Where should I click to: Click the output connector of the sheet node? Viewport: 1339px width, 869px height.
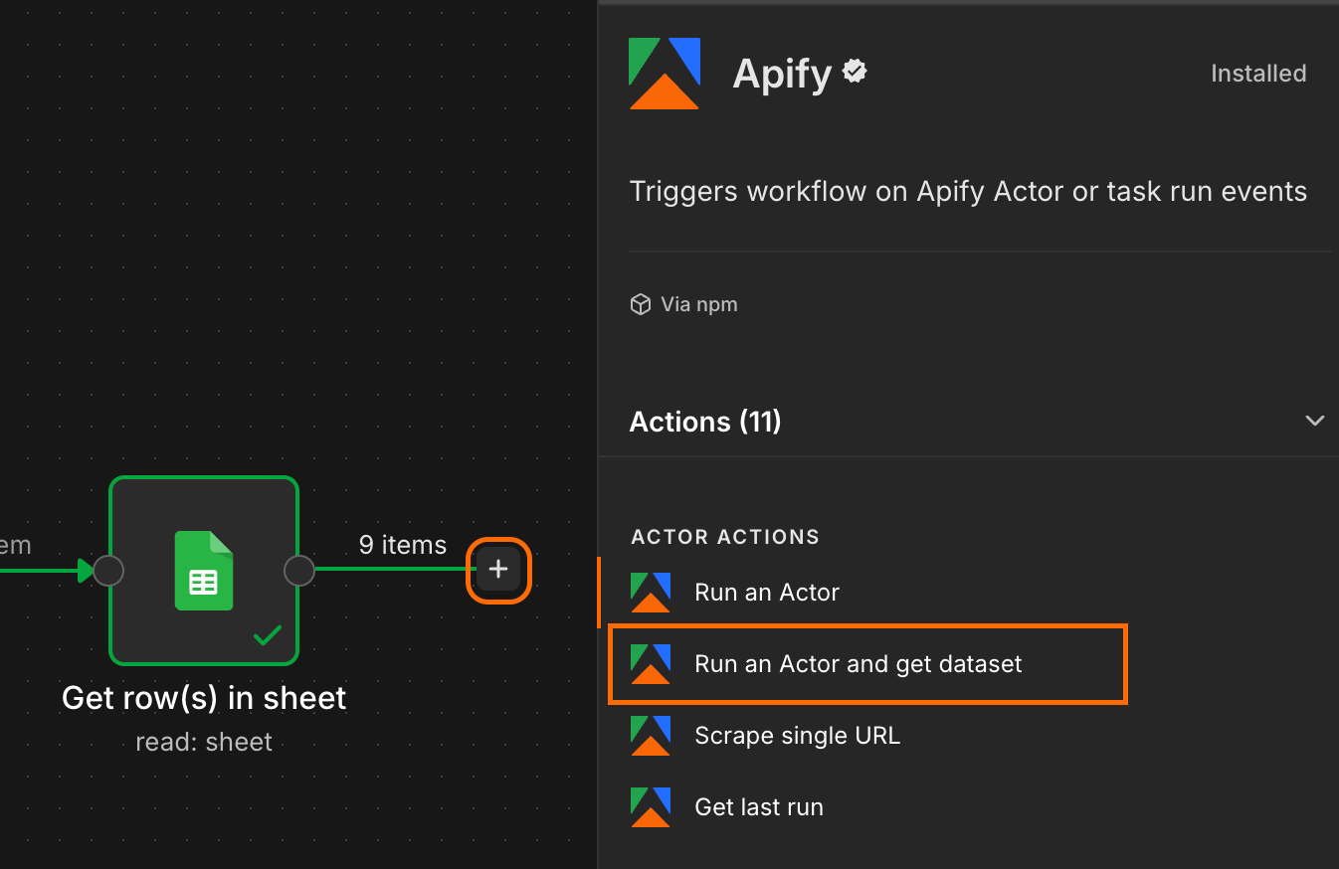[299, 571]
